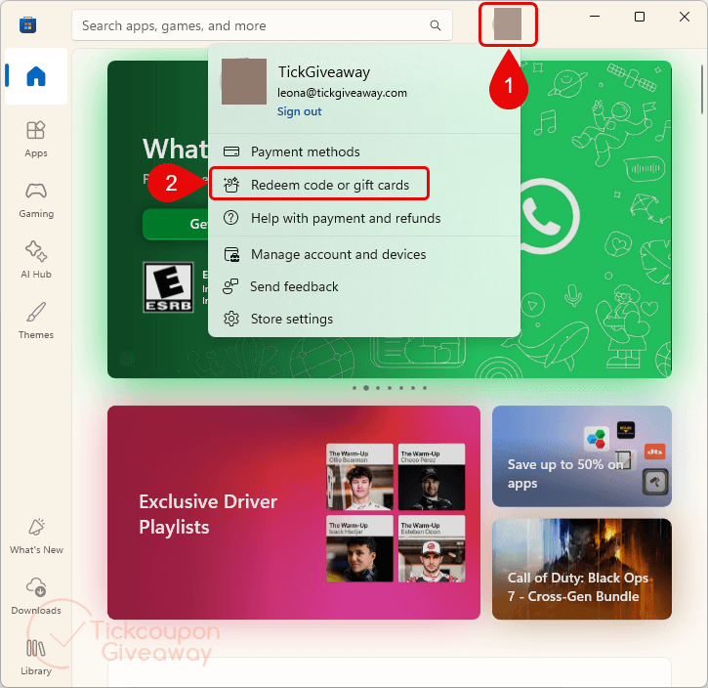Click the Sign out link
Screen dimensions: 708x688
tap(299, 111)
